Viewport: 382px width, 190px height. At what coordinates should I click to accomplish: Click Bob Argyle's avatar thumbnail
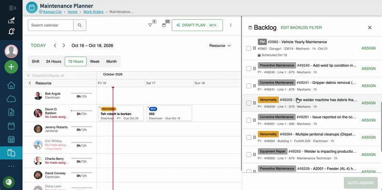pyautogui.click(x=38, y=96)
